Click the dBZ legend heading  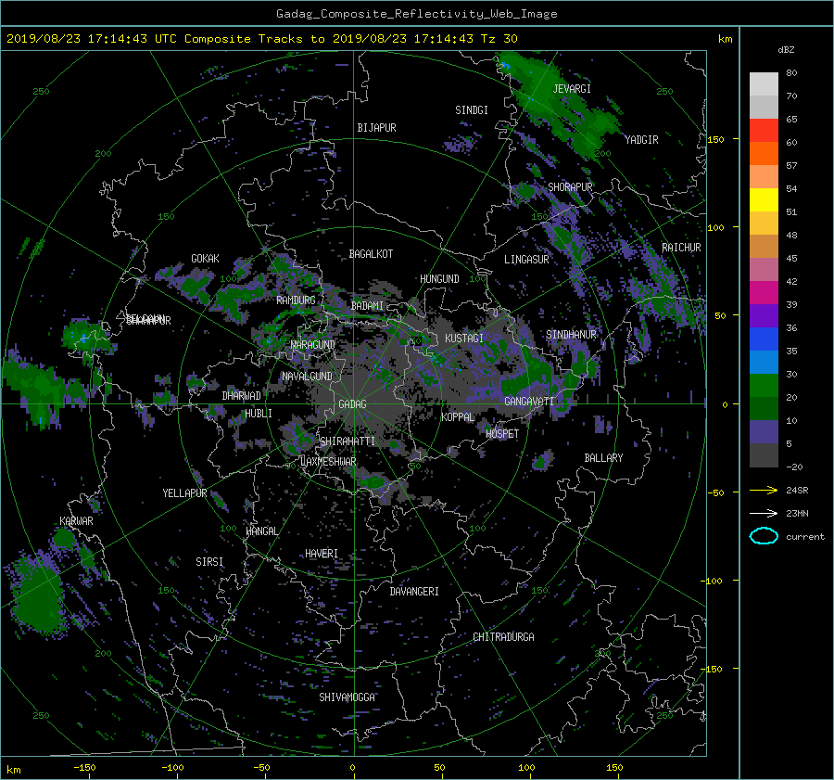(786, 50)
